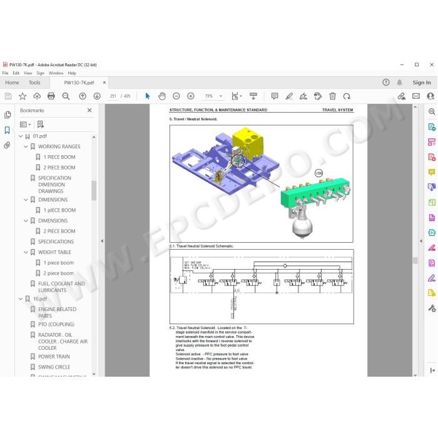The height and width of the screenshot is (438, 438).
Task: Open the Window menu
Action: point(56,73)
